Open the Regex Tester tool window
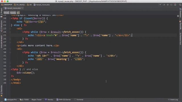Viewport: 182px width, 102px height. [37, 99]
